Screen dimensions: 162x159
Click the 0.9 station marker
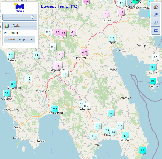pyautogui.click(x=65, y=74)
